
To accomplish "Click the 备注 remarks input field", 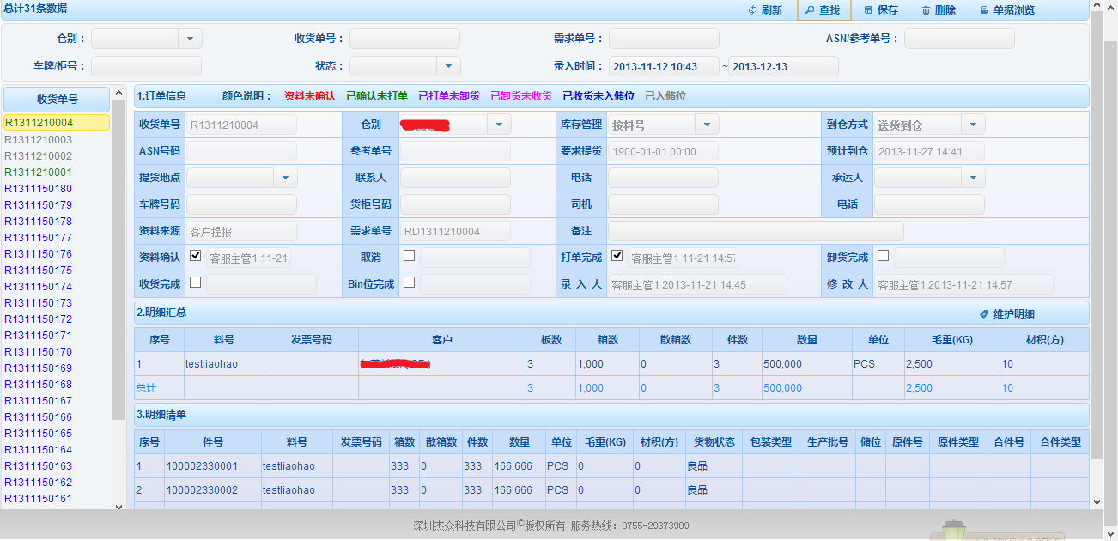I will point(755,231).
